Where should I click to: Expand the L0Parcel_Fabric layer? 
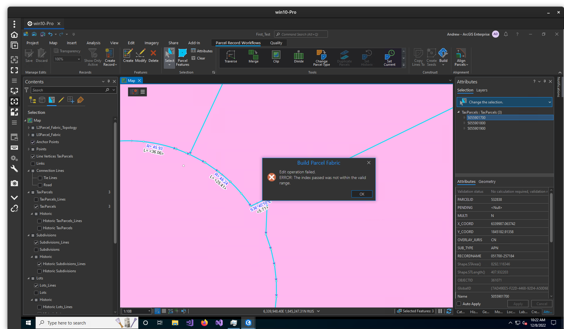click(29, 135)
